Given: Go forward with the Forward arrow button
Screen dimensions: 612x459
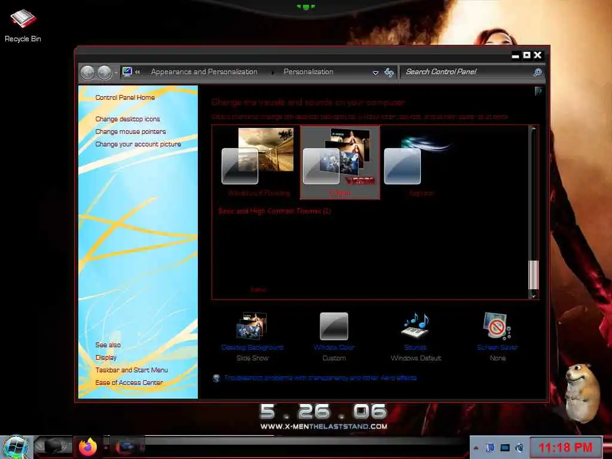Looking at the screenshot, I should [x=105, y=72].
